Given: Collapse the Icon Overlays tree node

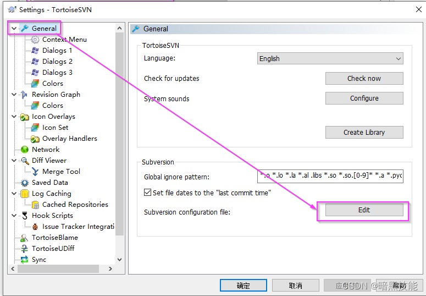Looking at the screenshot, I should (14, 117).
